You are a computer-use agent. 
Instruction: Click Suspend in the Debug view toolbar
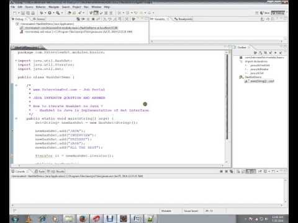[x=88, y=19]
